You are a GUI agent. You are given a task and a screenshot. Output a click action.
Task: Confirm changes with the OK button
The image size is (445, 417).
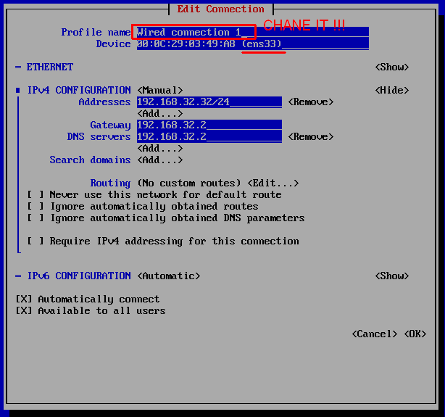(x=415, y=334)
